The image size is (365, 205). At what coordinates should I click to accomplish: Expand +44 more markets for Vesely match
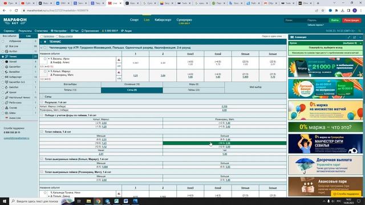tap(119, 66)
